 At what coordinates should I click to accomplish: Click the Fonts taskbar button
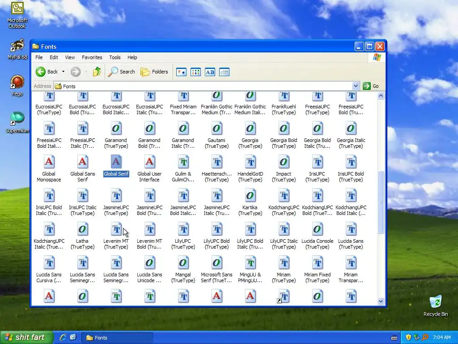[117, 338]
